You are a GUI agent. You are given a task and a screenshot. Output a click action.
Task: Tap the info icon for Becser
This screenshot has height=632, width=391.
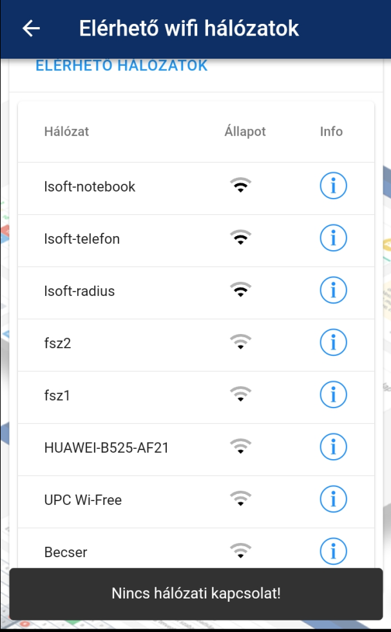(x=333, y=551)
